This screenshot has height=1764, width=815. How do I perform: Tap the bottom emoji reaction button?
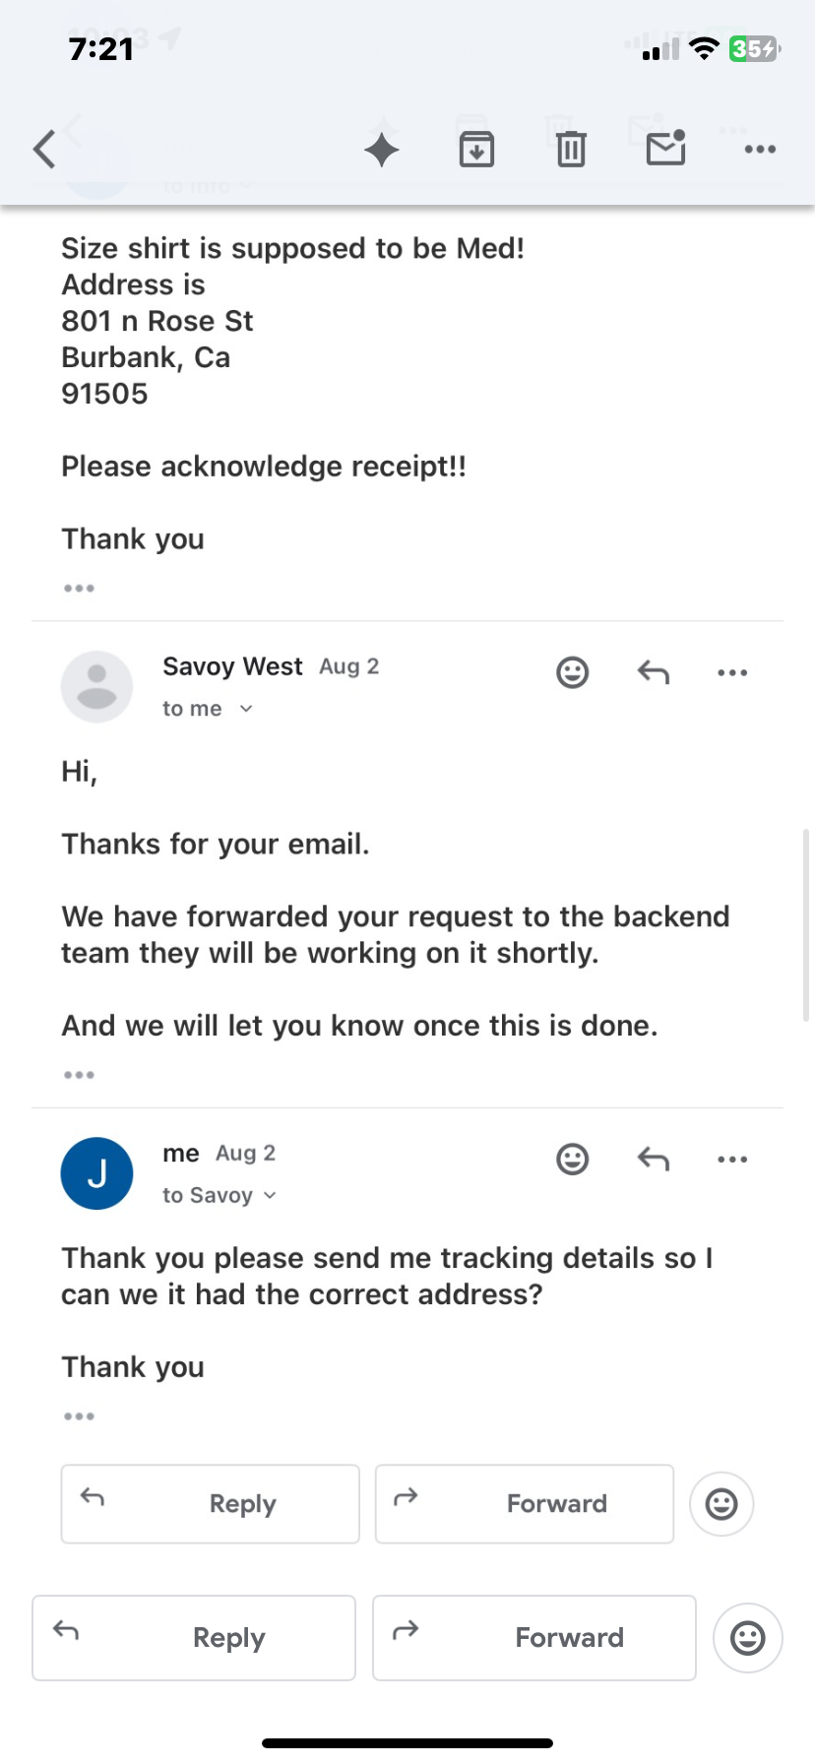747,1637
